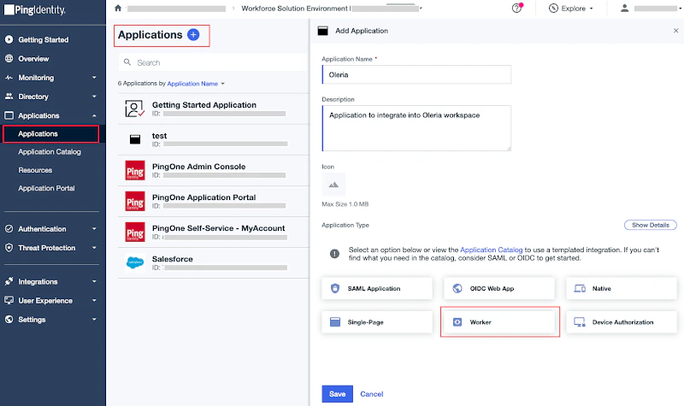
Task: Choose the Native application type
Action: click(x=622, y=288)
